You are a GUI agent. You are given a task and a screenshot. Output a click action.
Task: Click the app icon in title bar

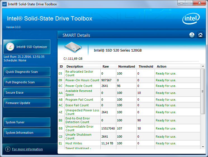(4, 4)
